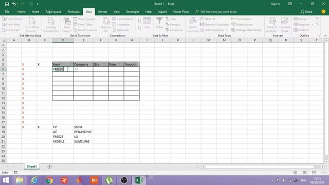This screenshot has width=329, height=185.
Task: Open the Power Pivot tab
Action: pos(181,12)
